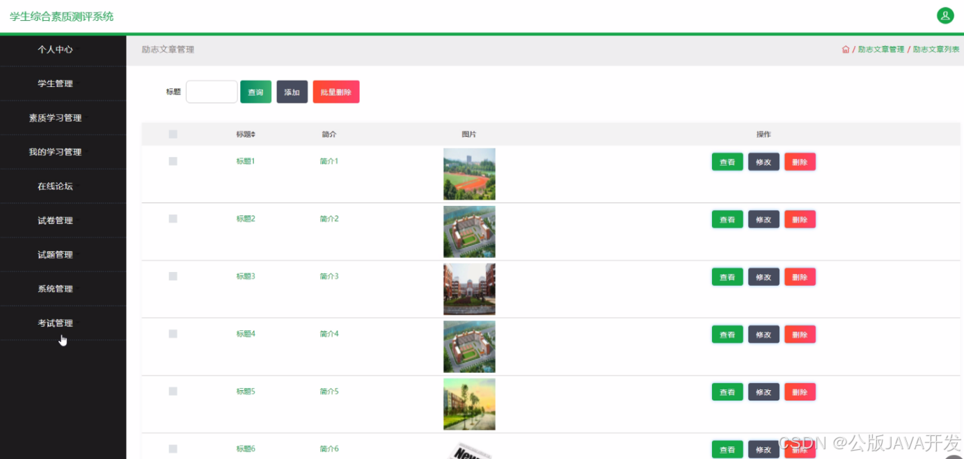Select the 标题1 title cell
The height and width of the screenshot is (459, 964).
[x=246, y=161]
